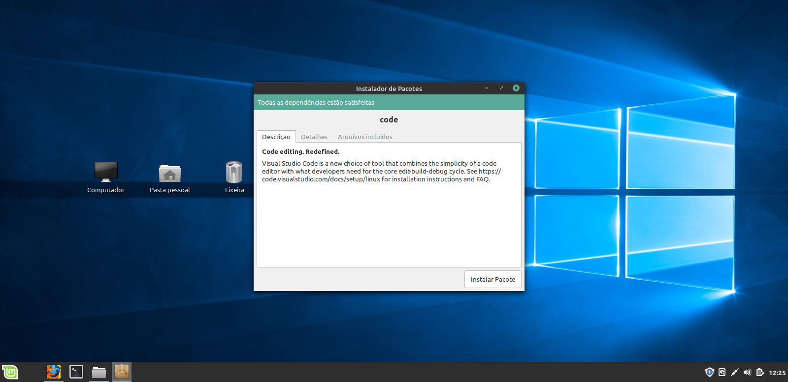Switch to the Descrição tab
Viewport: 788px width, 382px height.
pos(276,137)
